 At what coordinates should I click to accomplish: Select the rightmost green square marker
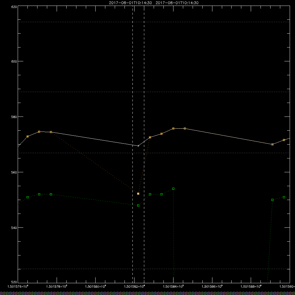[x=284, y=197]
